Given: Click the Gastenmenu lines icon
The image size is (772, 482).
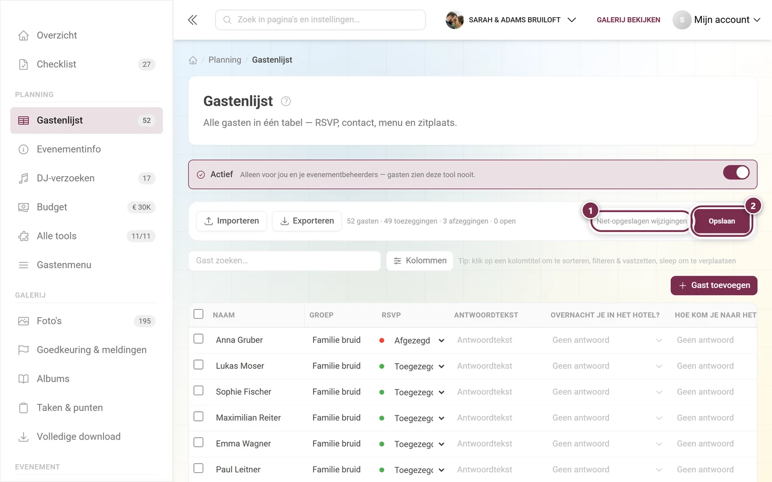Looking at the screenshot, I should [24, 265].
